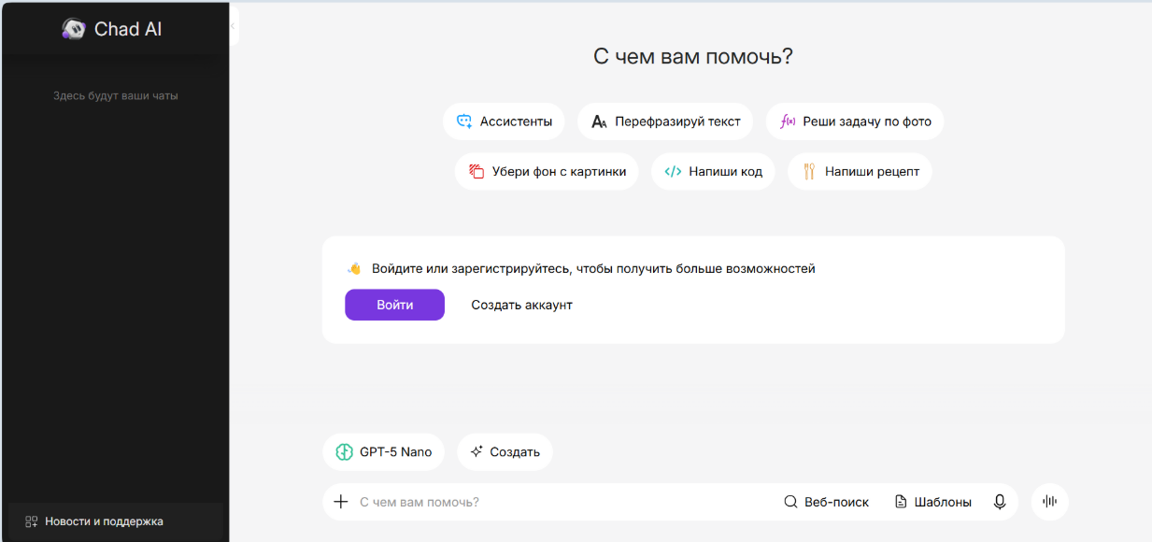Click the waving hand emoji icon

pyautogui.click(x=354, y=268)
